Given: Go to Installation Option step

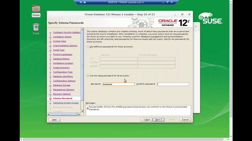Looking at the screenshot, I should [62, 37].
